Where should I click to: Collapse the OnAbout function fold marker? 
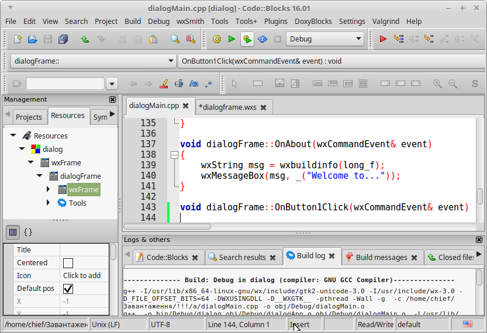pos(174,155)
